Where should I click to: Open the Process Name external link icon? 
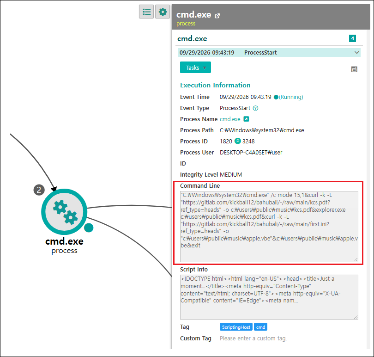[246, 119]
